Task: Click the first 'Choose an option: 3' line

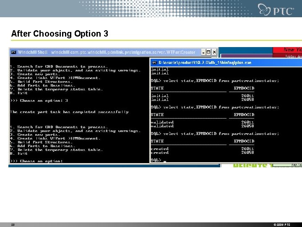Action: [39, 100]
